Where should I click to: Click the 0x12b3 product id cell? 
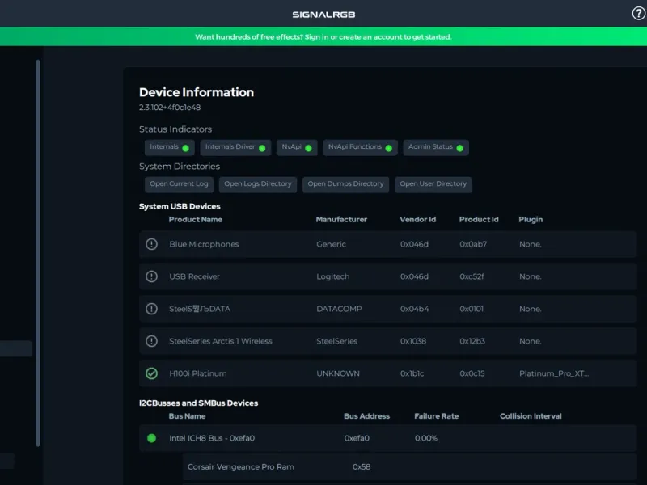[472, 341]
